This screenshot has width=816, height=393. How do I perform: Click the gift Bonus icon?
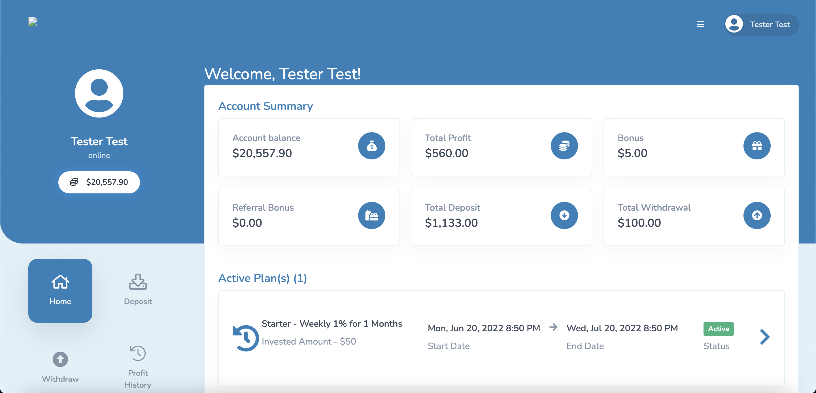pyautogui.click(x=756, y=146)
